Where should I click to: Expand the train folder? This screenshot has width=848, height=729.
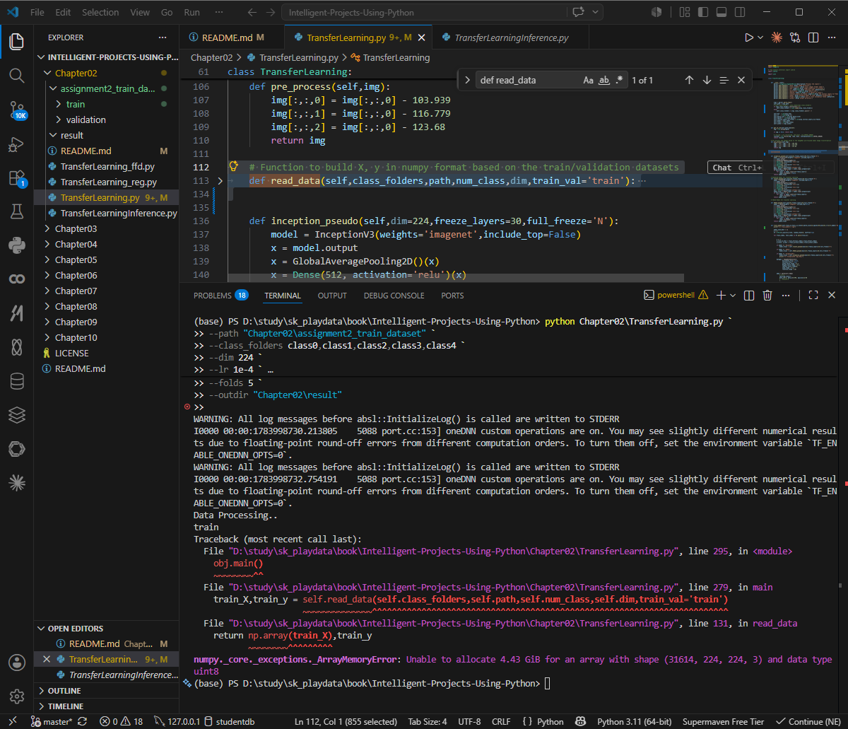pyautogui.click(x=106, y=104)
